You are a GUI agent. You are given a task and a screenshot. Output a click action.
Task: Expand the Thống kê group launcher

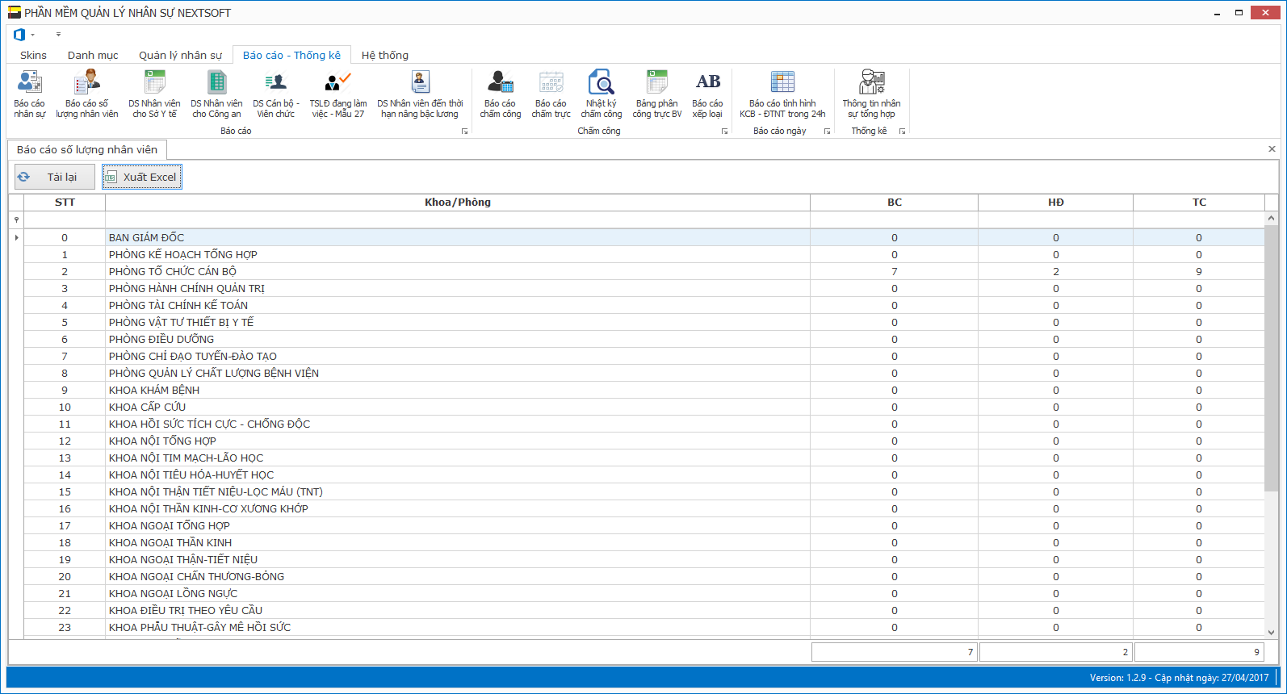coord(903,132)
